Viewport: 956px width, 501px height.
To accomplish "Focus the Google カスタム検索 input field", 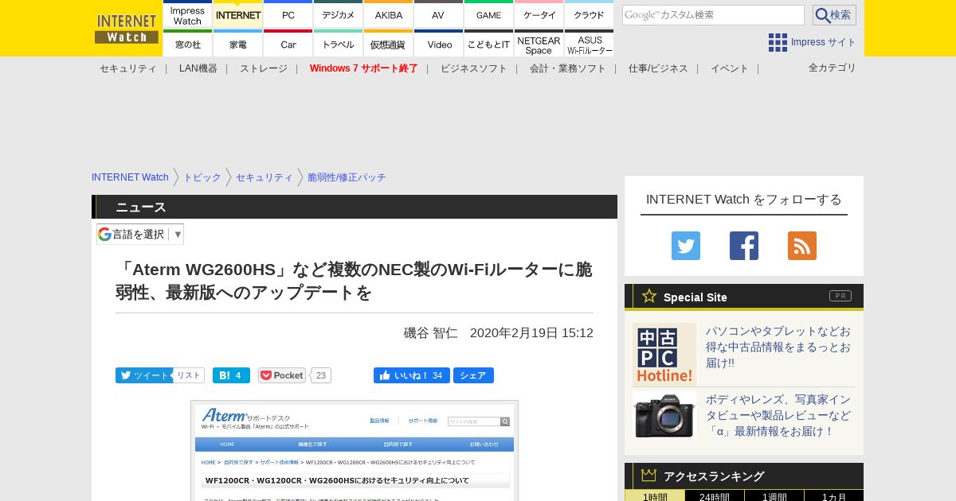I will 713,15.
